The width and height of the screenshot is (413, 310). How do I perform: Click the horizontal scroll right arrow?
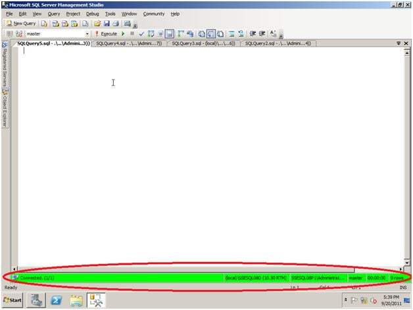click(401, 269)
